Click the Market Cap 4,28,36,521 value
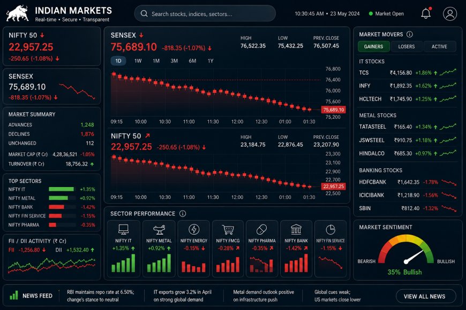Viewport: 466px width, 310px height. pyautogui.click(x=65, y=154)
